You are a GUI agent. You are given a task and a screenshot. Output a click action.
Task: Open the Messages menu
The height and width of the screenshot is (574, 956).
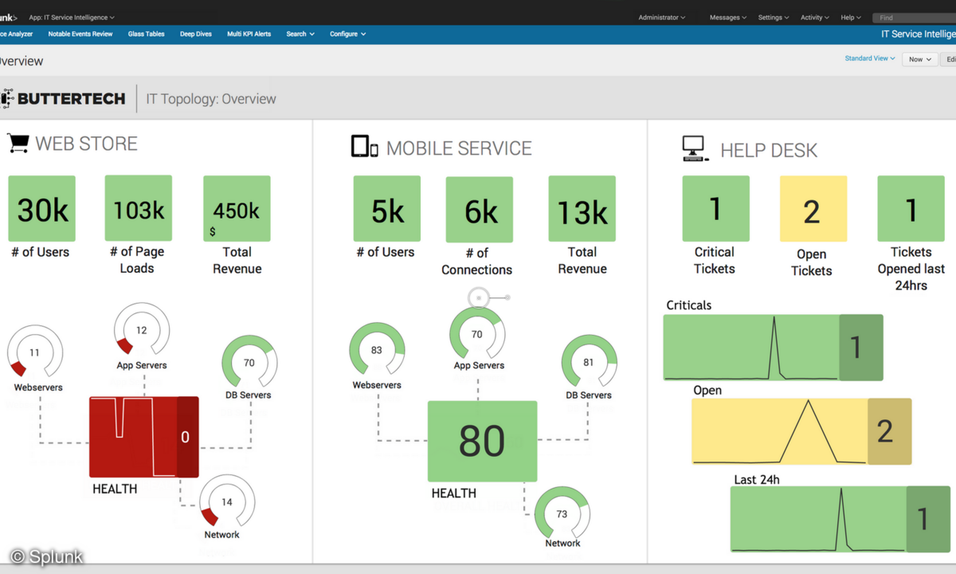728,18
